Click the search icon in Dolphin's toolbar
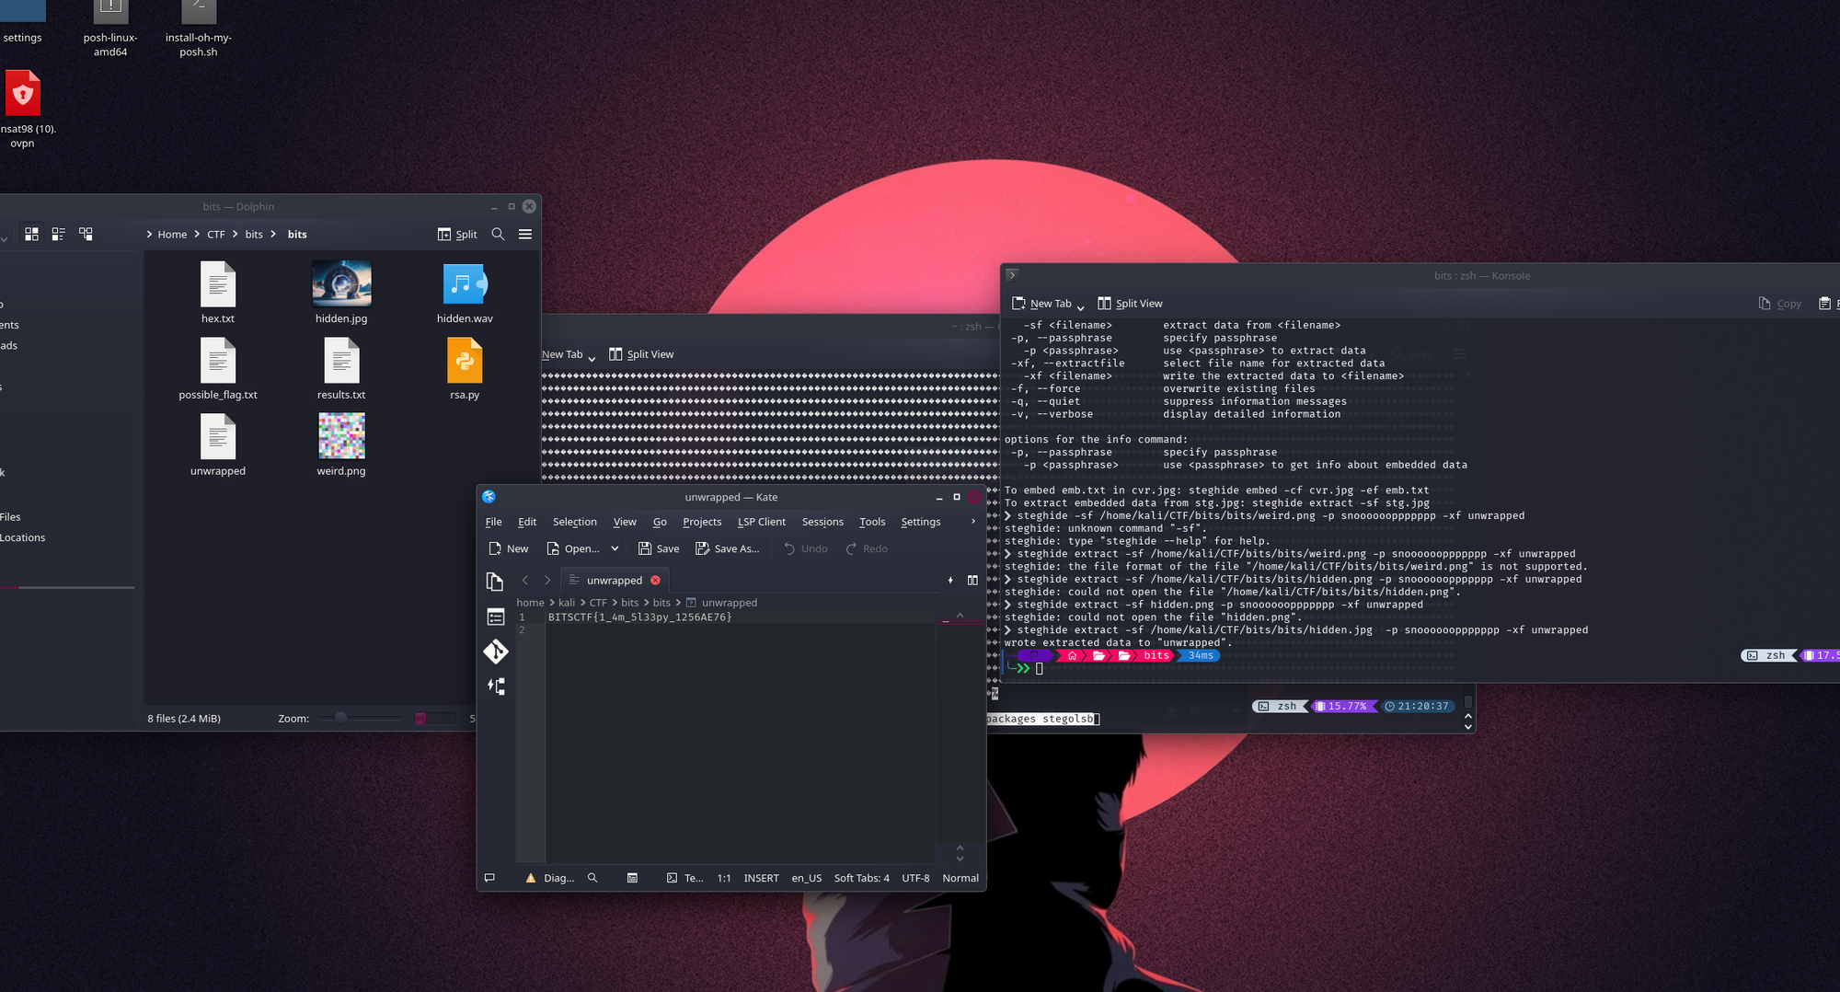 (x=498, y=235)
